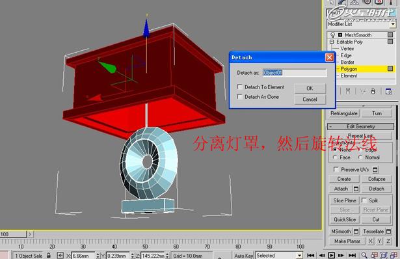
Task: Open the Modifier List dropdown
Action: 393,24
